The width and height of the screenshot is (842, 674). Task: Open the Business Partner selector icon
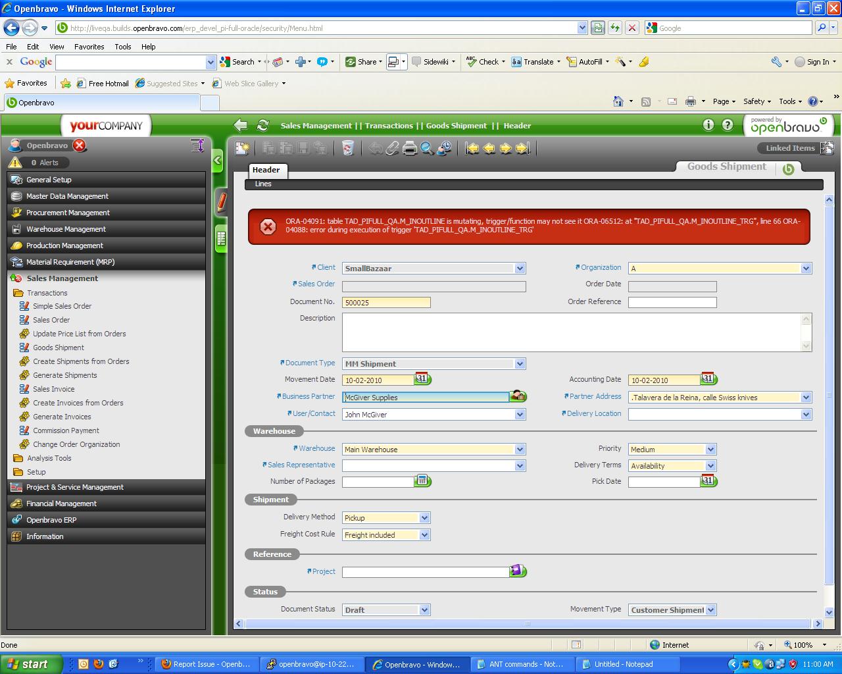518,396
